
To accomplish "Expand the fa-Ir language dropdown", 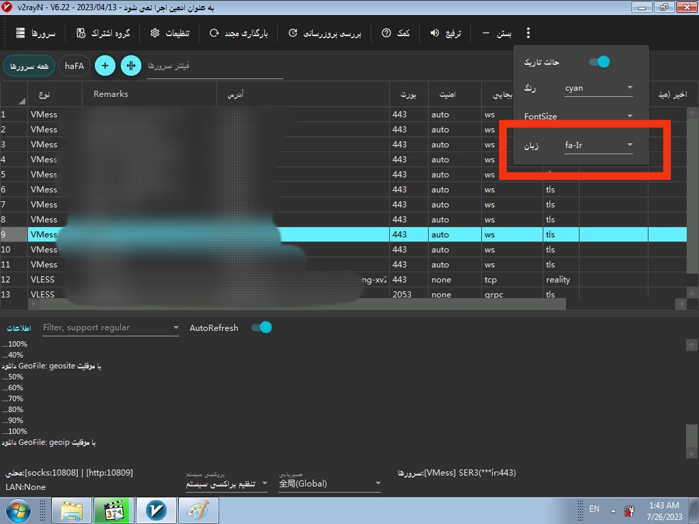I will (598, 145).
